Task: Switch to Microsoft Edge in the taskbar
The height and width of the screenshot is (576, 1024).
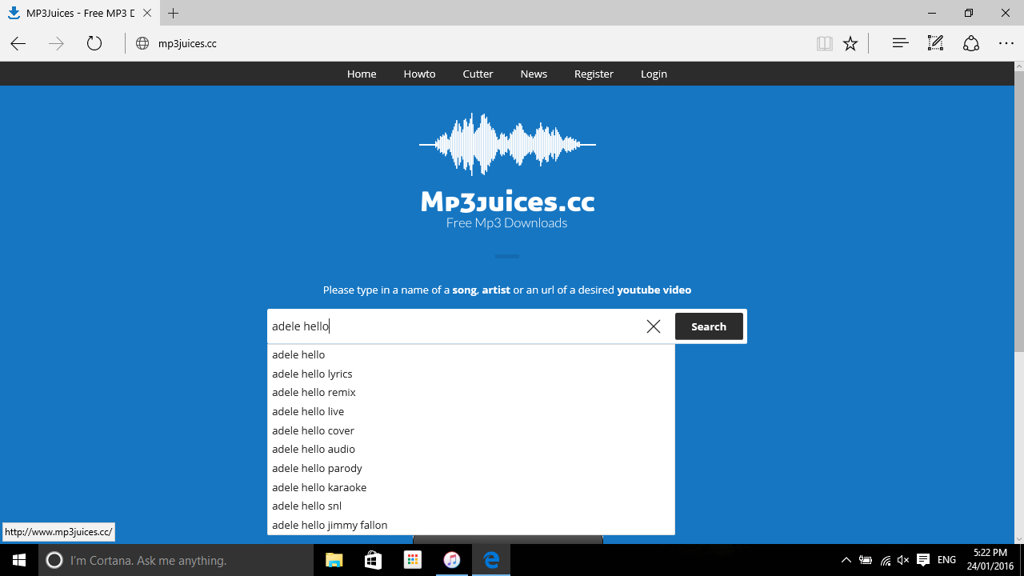Action: 491,560
